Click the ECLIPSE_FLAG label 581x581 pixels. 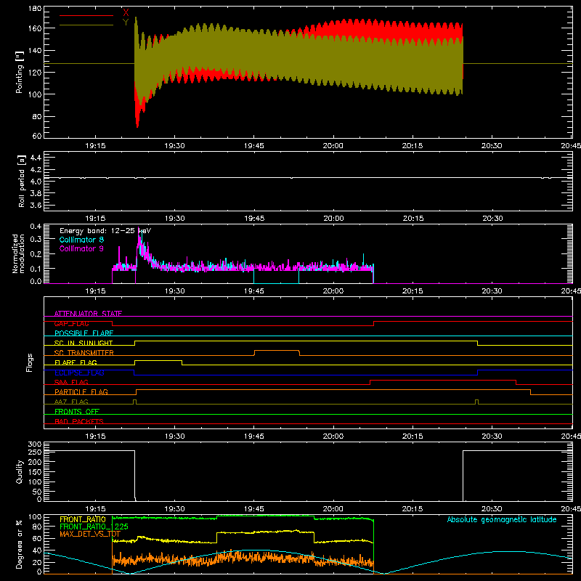pyautogui.click(x=79, y=373)
